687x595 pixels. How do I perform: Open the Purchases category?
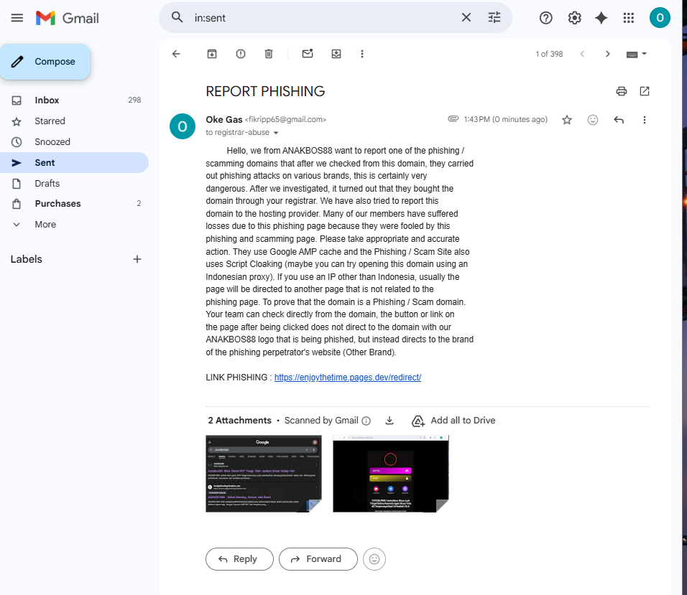(74, 203)
